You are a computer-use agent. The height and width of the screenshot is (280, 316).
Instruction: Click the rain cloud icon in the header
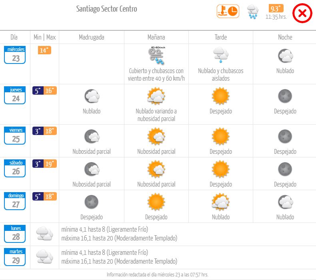coord(253,12)
